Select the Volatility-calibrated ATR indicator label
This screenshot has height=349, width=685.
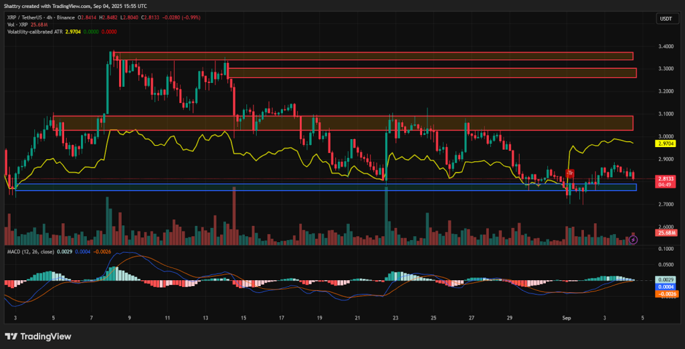pyautogui.click(x=36, y=31)
